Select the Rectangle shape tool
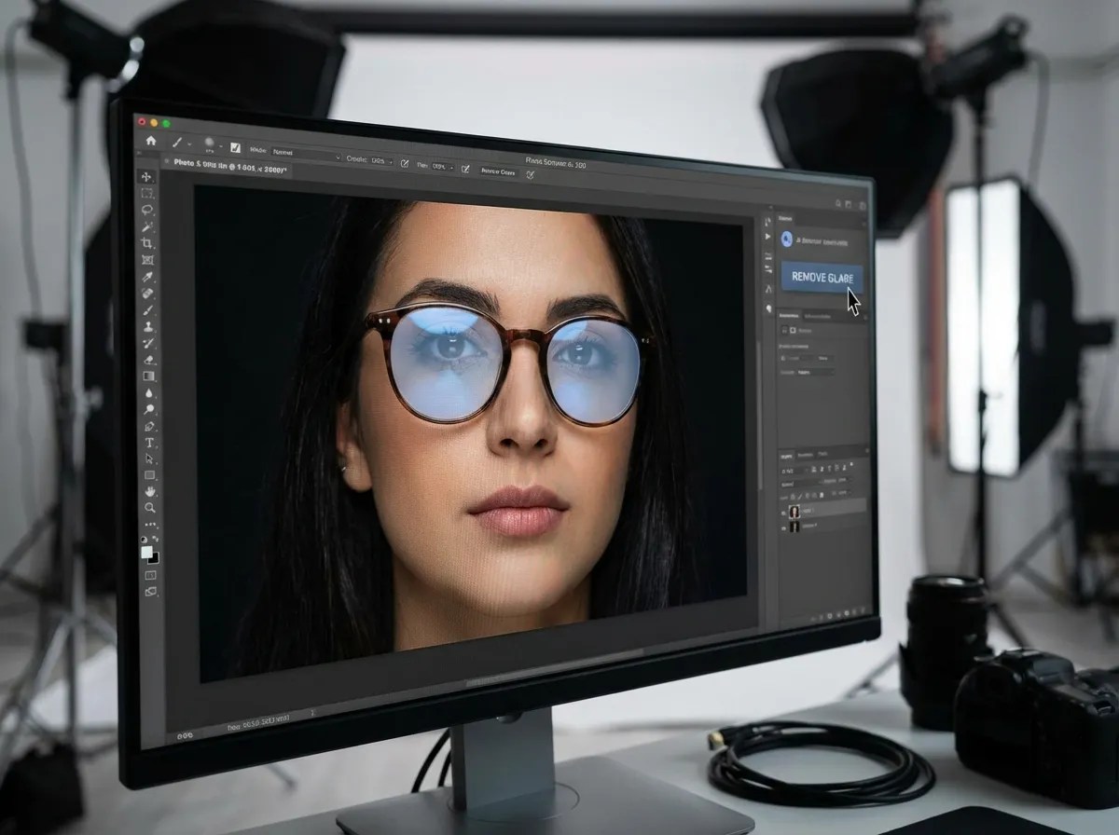This screenshot has height=835, width=1119. tap(149, 475)
